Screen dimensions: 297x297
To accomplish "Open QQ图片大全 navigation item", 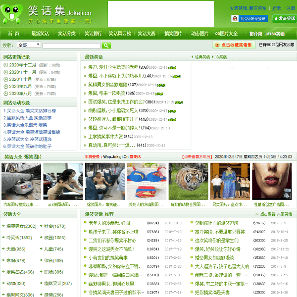I will point(226,34).
